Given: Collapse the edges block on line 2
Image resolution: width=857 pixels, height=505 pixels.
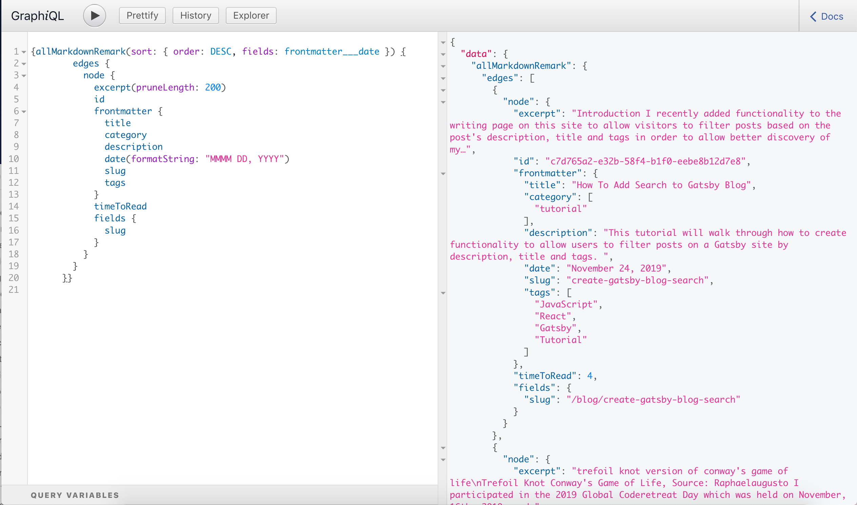Looking at the screenshot, I should click(x=23, y=64).
